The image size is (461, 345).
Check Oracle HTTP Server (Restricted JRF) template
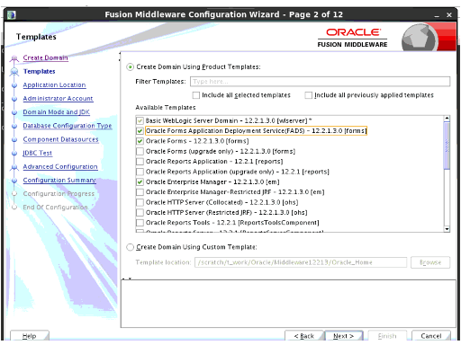tap(140, 213)
